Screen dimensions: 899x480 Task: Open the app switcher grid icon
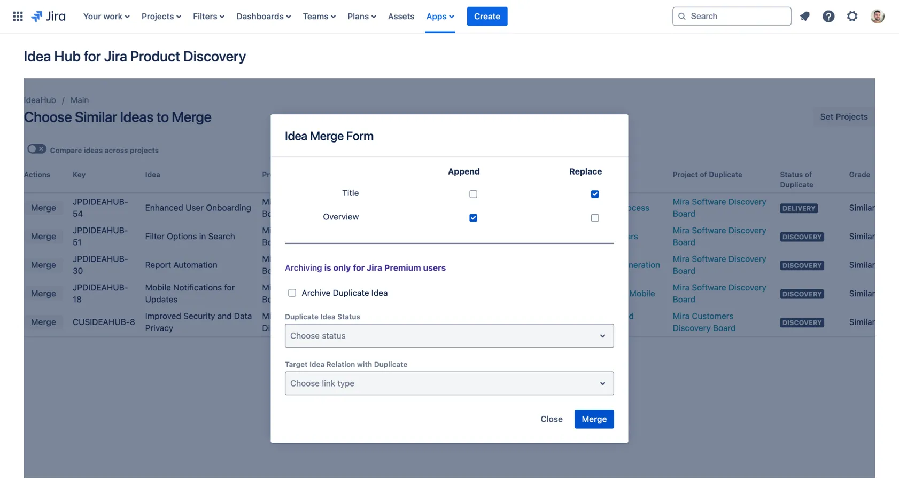pyautogui.click(x=18, y=16)
